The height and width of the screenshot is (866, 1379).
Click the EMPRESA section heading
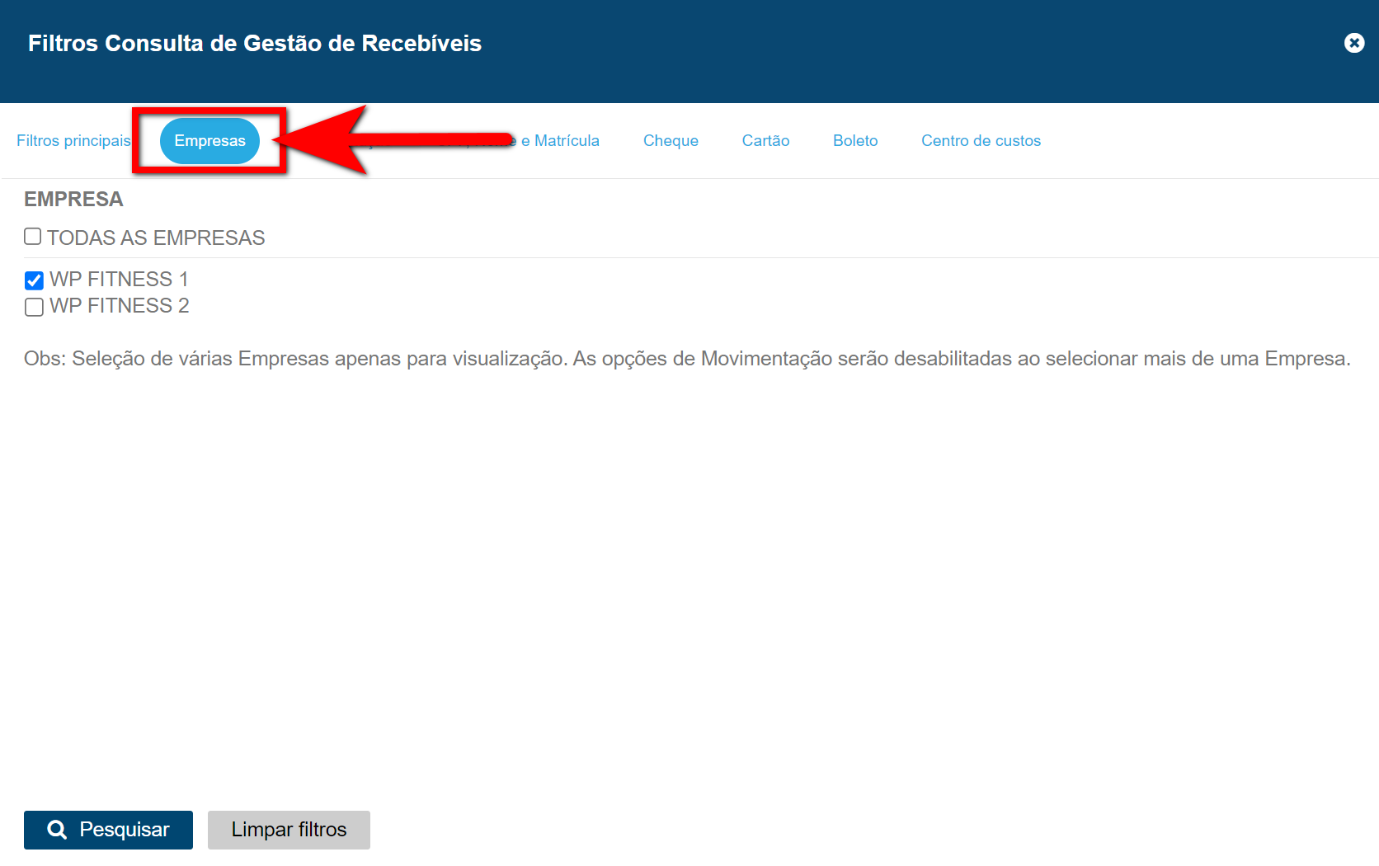pos(73,200)
